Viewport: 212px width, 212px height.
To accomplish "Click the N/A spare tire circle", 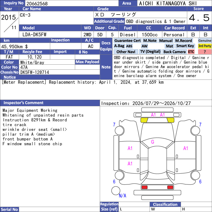I will pos(116,191).
